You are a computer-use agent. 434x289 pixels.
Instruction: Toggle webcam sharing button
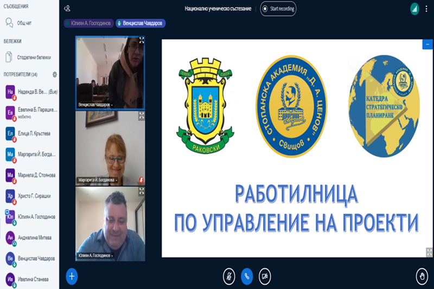[265, 277]
